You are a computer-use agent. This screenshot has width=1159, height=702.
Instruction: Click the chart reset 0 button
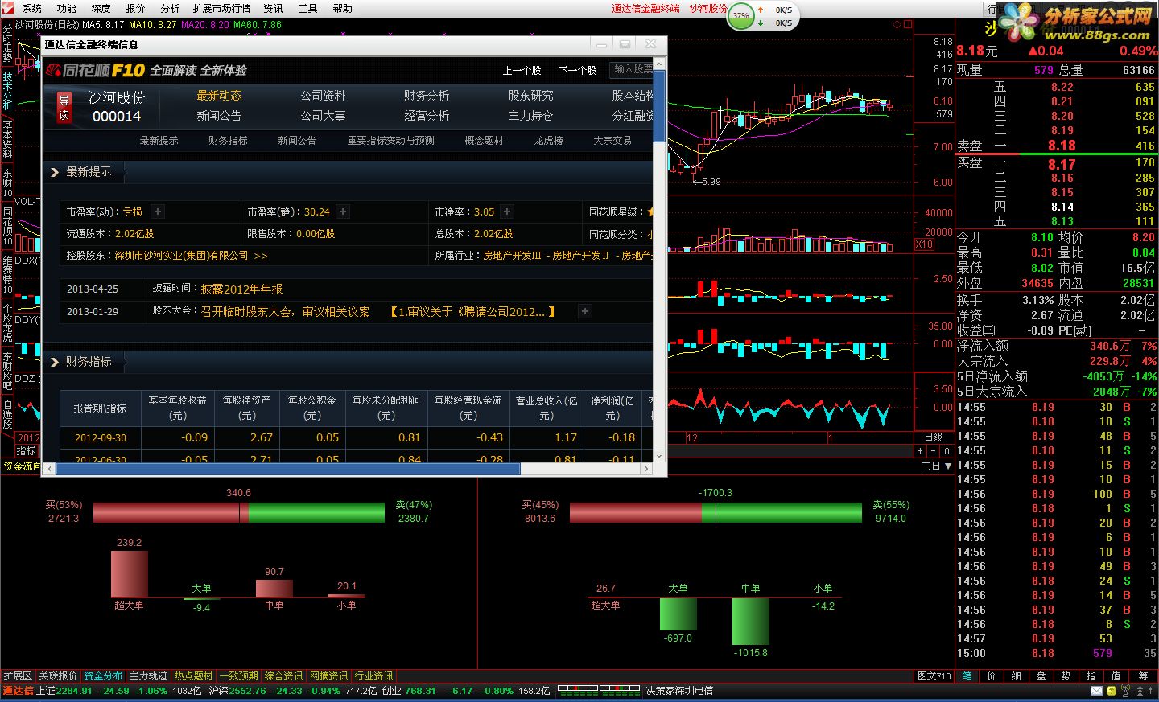[x=947, y=451]
